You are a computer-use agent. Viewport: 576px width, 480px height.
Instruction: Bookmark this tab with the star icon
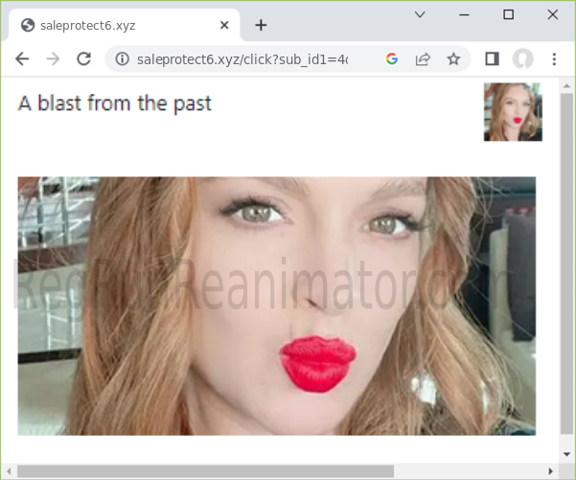coord(453,59)
